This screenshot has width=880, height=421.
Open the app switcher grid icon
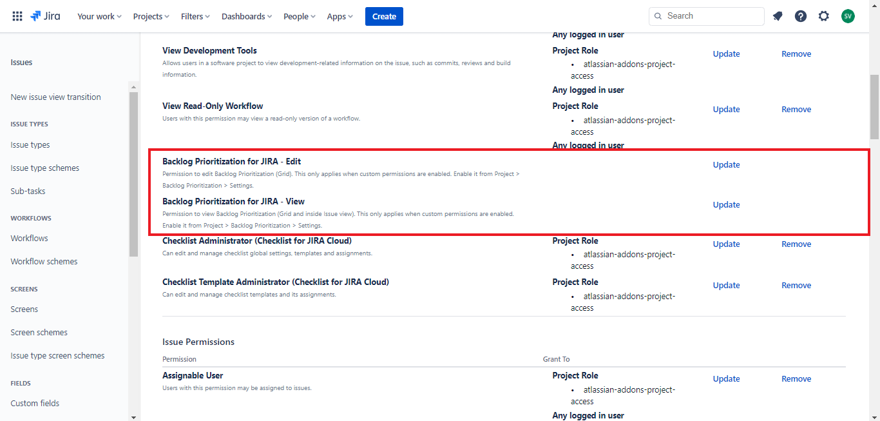[x=17, y=16]
